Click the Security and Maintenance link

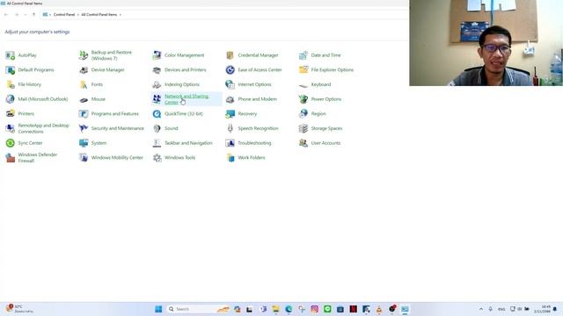[117, 129]
